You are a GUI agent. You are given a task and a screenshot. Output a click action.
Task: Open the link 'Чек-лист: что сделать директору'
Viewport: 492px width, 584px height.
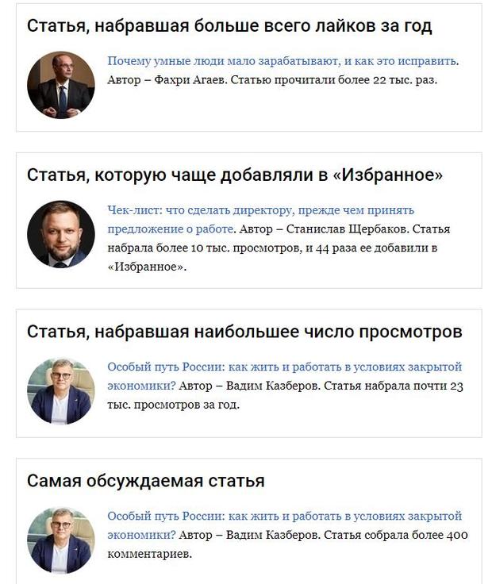pos(261,210)
